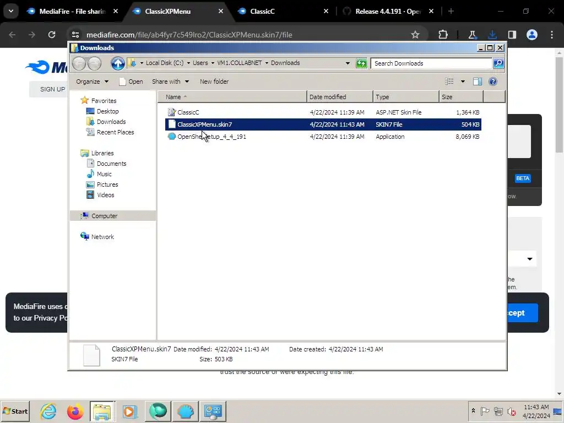The image size is (564, 423).
Task: Open Explorer help icon
Action: (x=493, y=82)
